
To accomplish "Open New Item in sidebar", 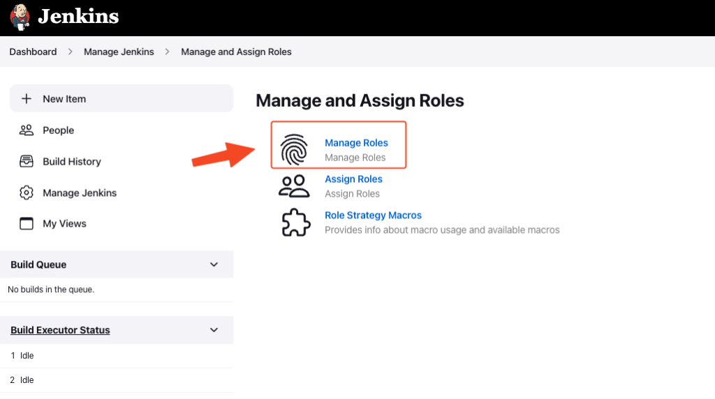I will coord(121,98).
